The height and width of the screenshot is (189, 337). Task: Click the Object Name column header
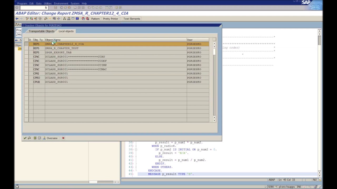point(116,40)
